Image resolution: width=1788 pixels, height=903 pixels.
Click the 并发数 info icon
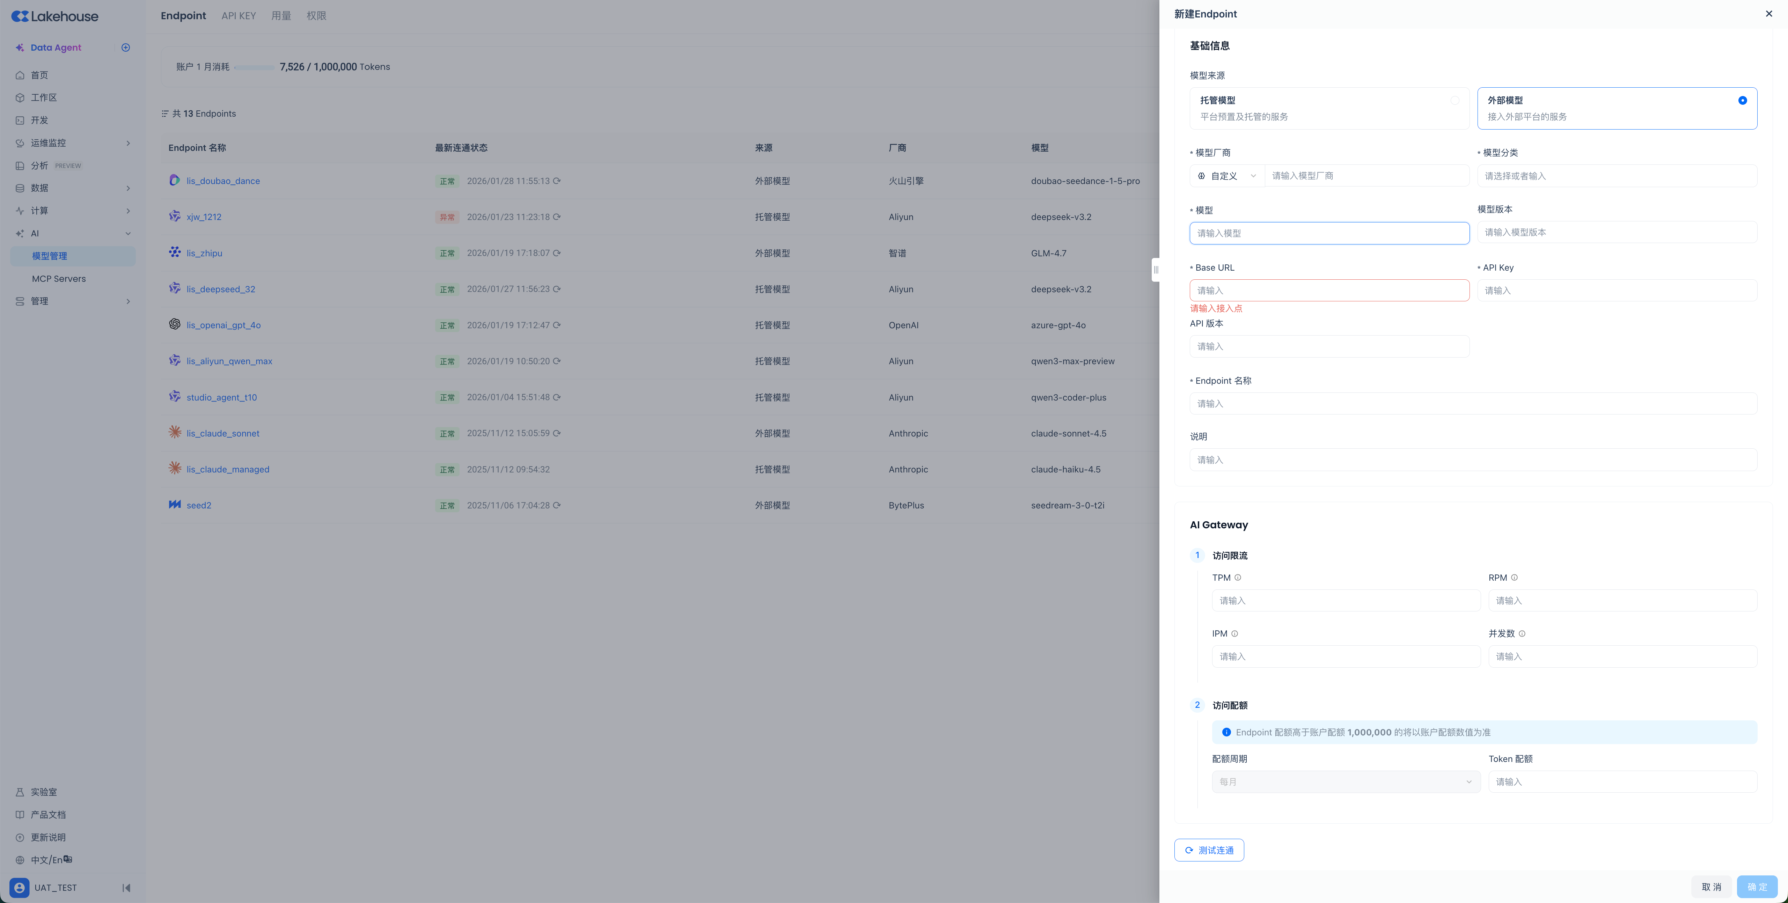click(x=1522, y=634)
